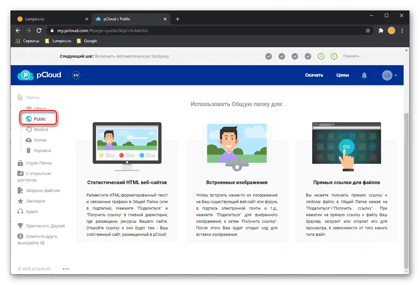This screenshot has width=420, height=285.
Task: Close the pCloud :: Public tab
Action: coord(165,19)
